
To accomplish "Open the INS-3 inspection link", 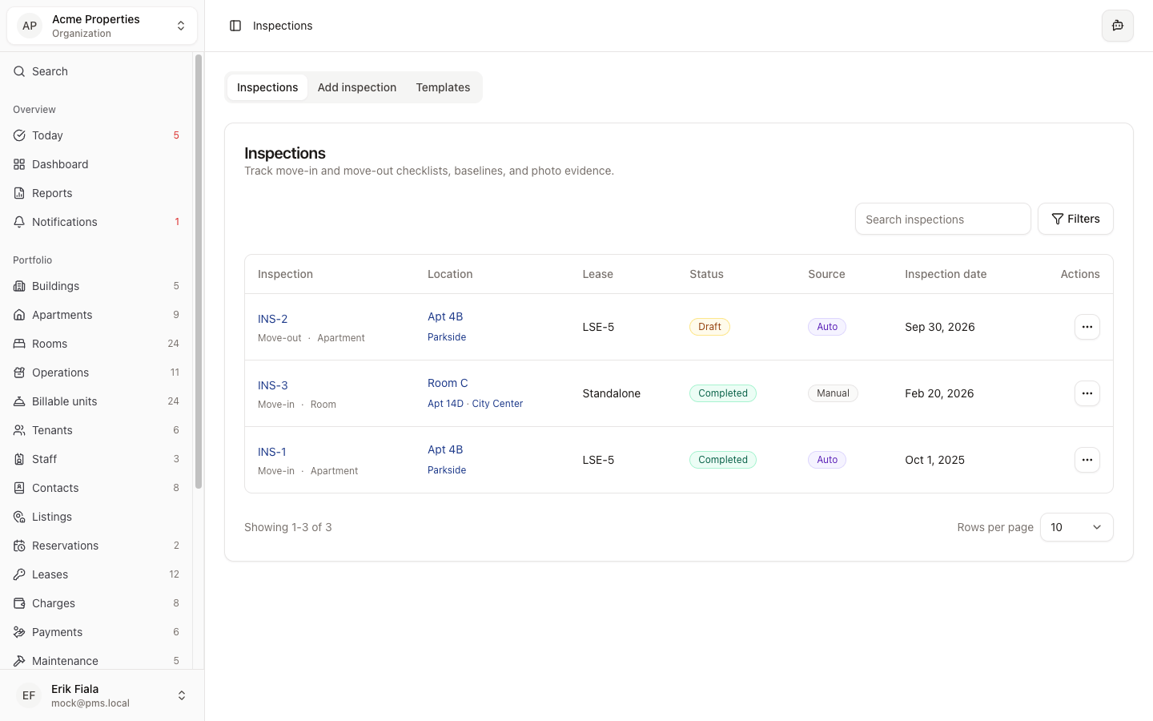I will point(272,385).
